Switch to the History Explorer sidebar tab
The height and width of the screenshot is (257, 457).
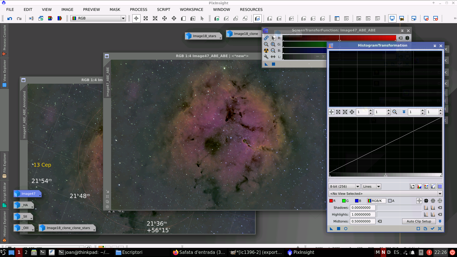pyautogui.click(x=4, y=226)
